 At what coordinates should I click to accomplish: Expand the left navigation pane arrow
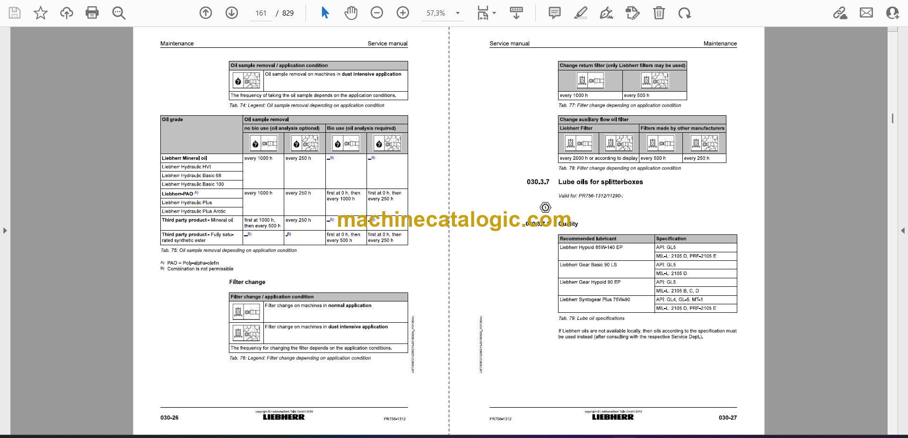[x=5, y=231]
